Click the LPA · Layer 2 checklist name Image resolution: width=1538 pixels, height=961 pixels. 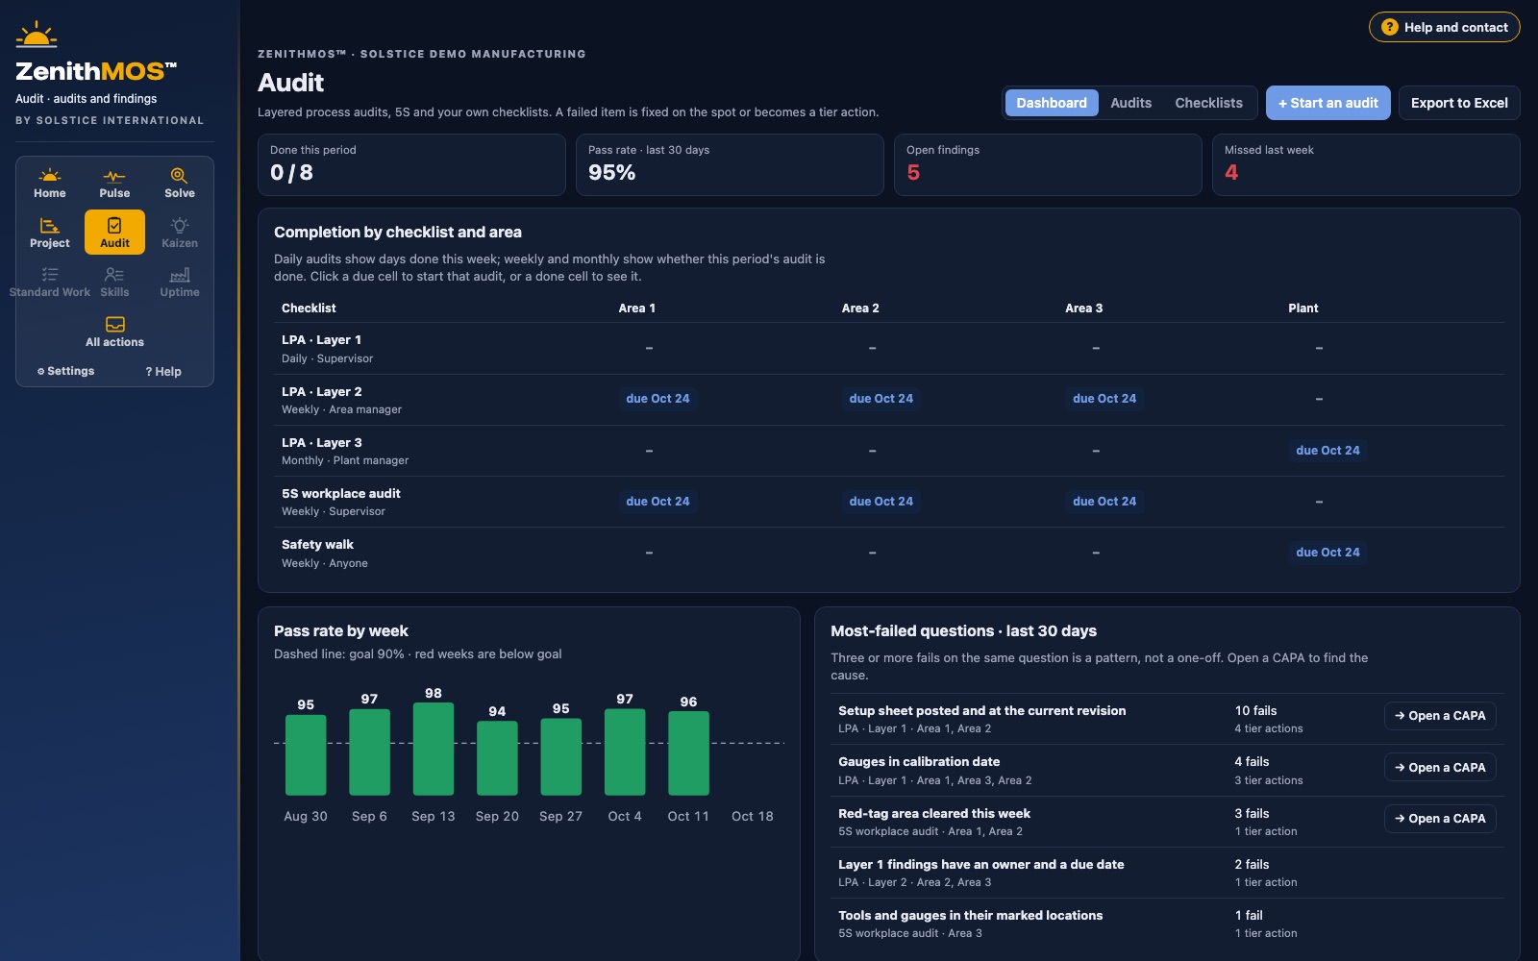pyautogui.click(x=321, y=392)
